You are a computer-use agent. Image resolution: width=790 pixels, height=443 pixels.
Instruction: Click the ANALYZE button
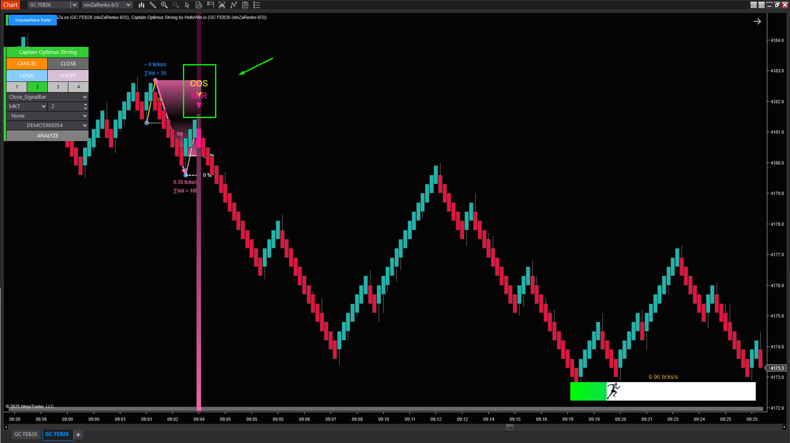click(x=47, y=136)
